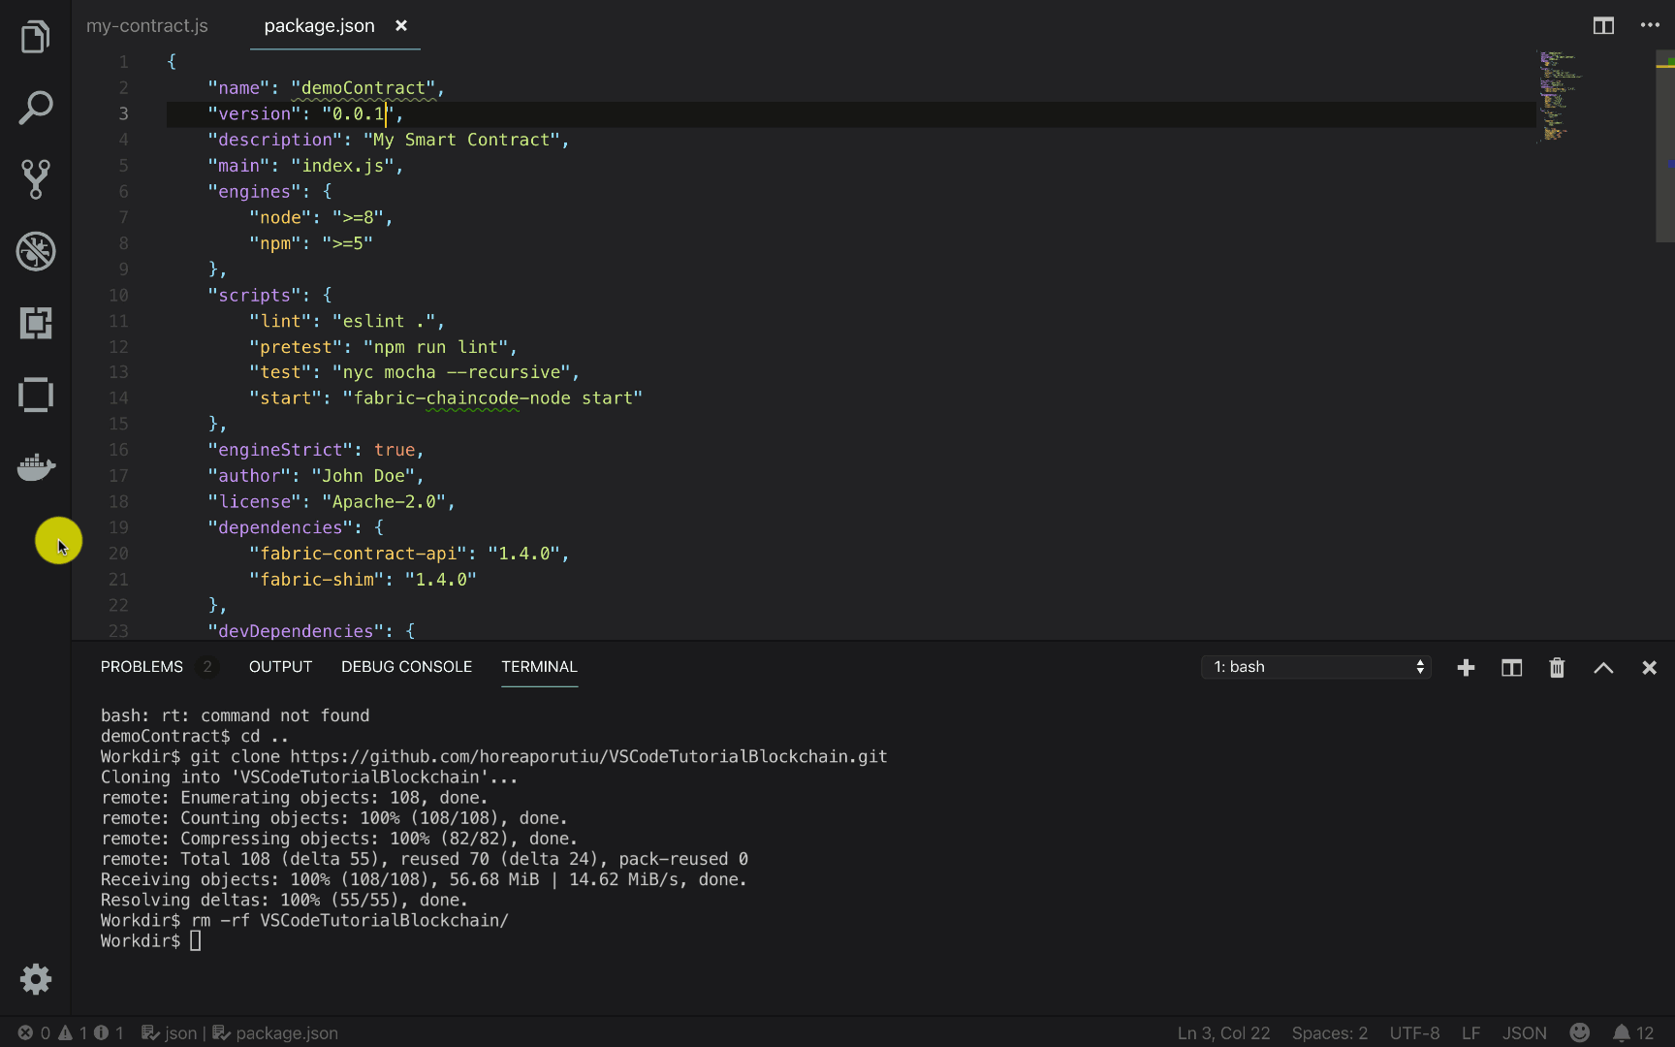Open the Search view
Image resolution: width=1675 pixels, height=1047 pixels.
(x=36, y=108)
